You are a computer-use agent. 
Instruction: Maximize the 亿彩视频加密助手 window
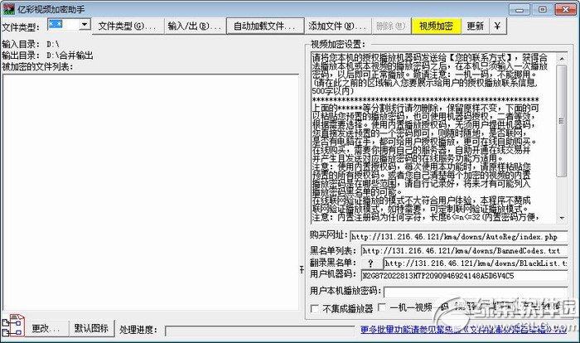(542, 10)
